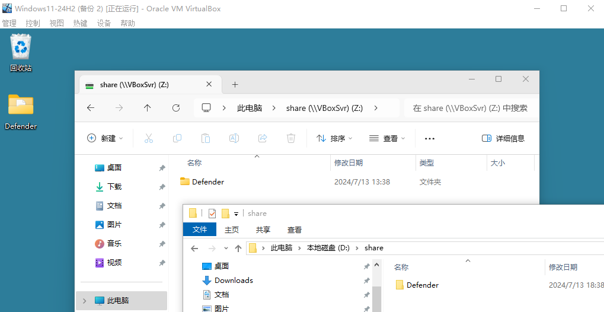This screenshot has width=604, height=312.
Task: Select Defender folder in Z: share list
Action: (202, 182)
